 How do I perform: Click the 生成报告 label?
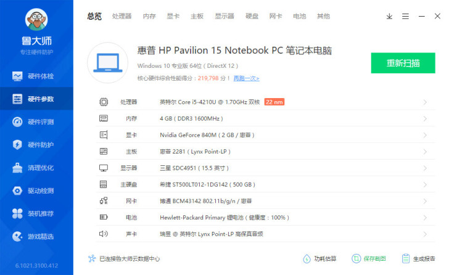pyautogui.click(x=424, y=259)
